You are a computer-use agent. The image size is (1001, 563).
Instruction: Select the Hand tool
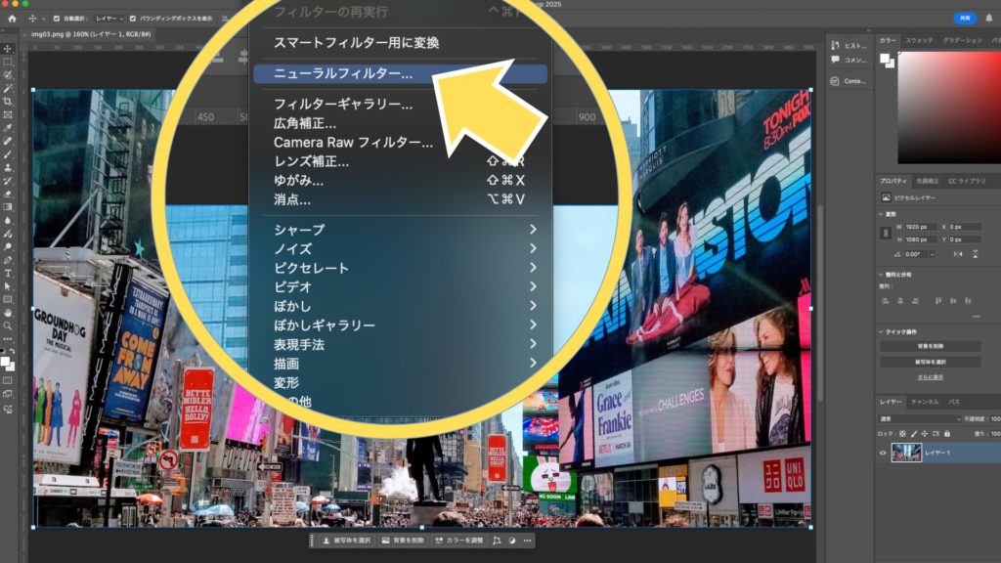click(x=7, y=312)
